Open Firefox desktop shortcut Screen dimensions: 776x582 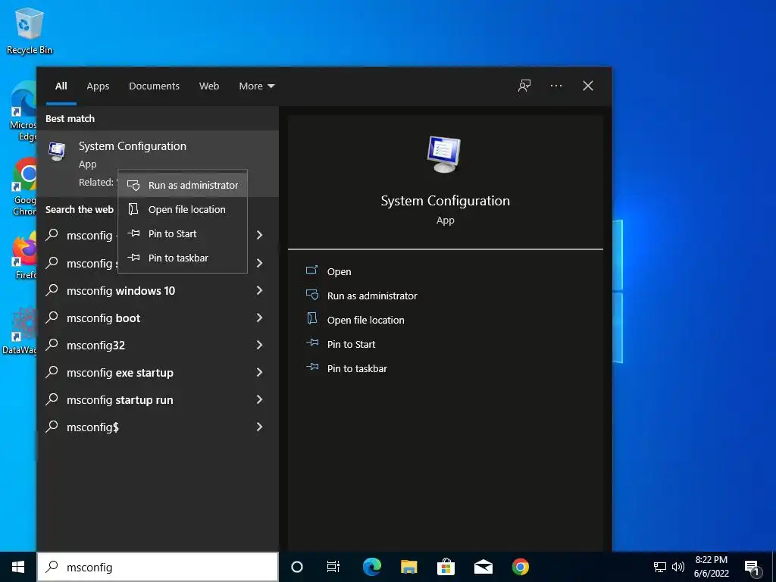tap(25, 255)
